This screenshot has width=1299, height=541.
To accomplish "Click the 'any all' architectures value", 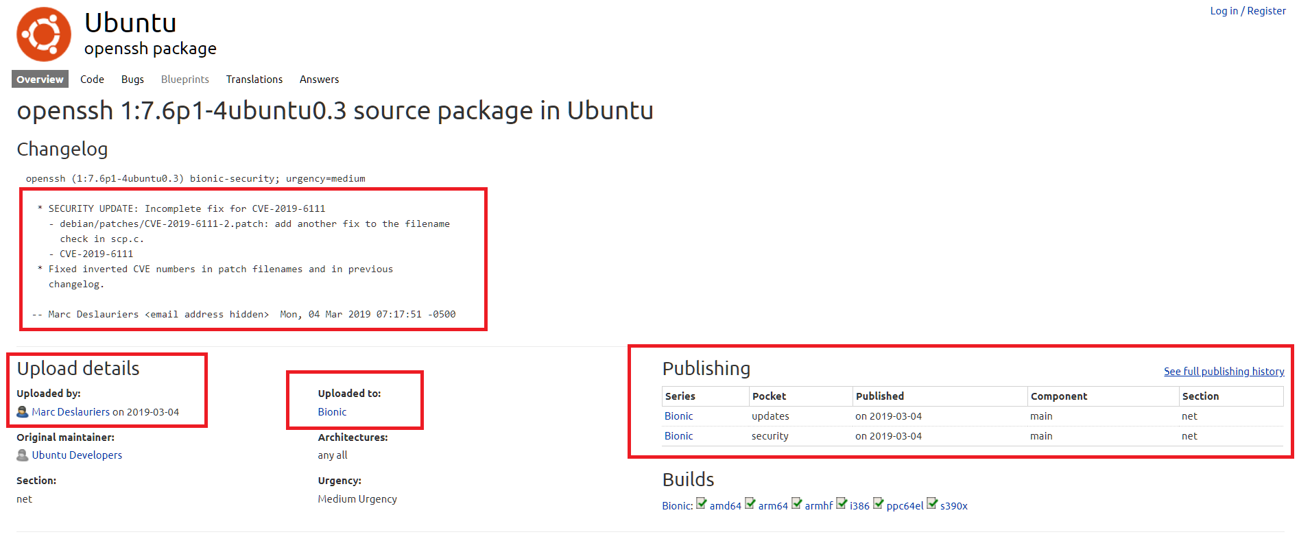I will pyautogui.click(x=333, y=455).
